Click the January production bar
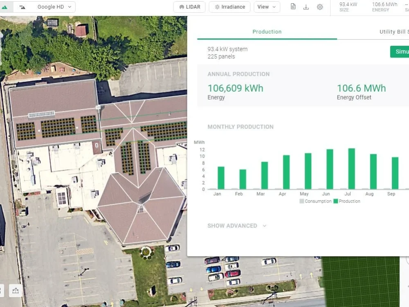 click(x=221, y=178)
